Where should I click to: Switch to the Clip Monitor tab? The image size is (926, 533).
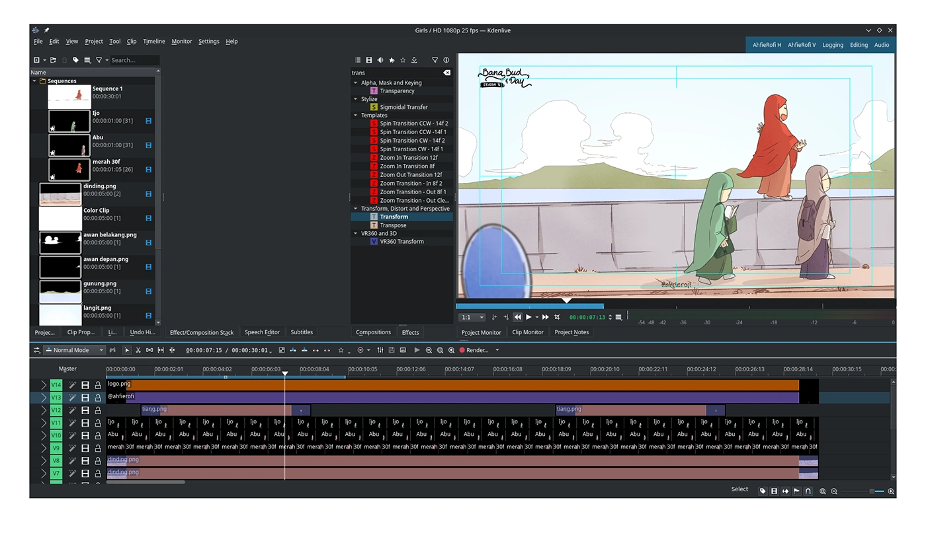pos(527,332)
